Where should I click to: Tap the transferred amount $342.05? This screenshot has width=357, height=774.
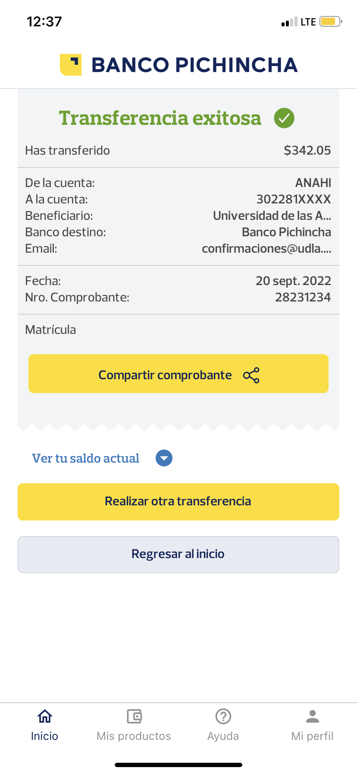click(307, 150)
